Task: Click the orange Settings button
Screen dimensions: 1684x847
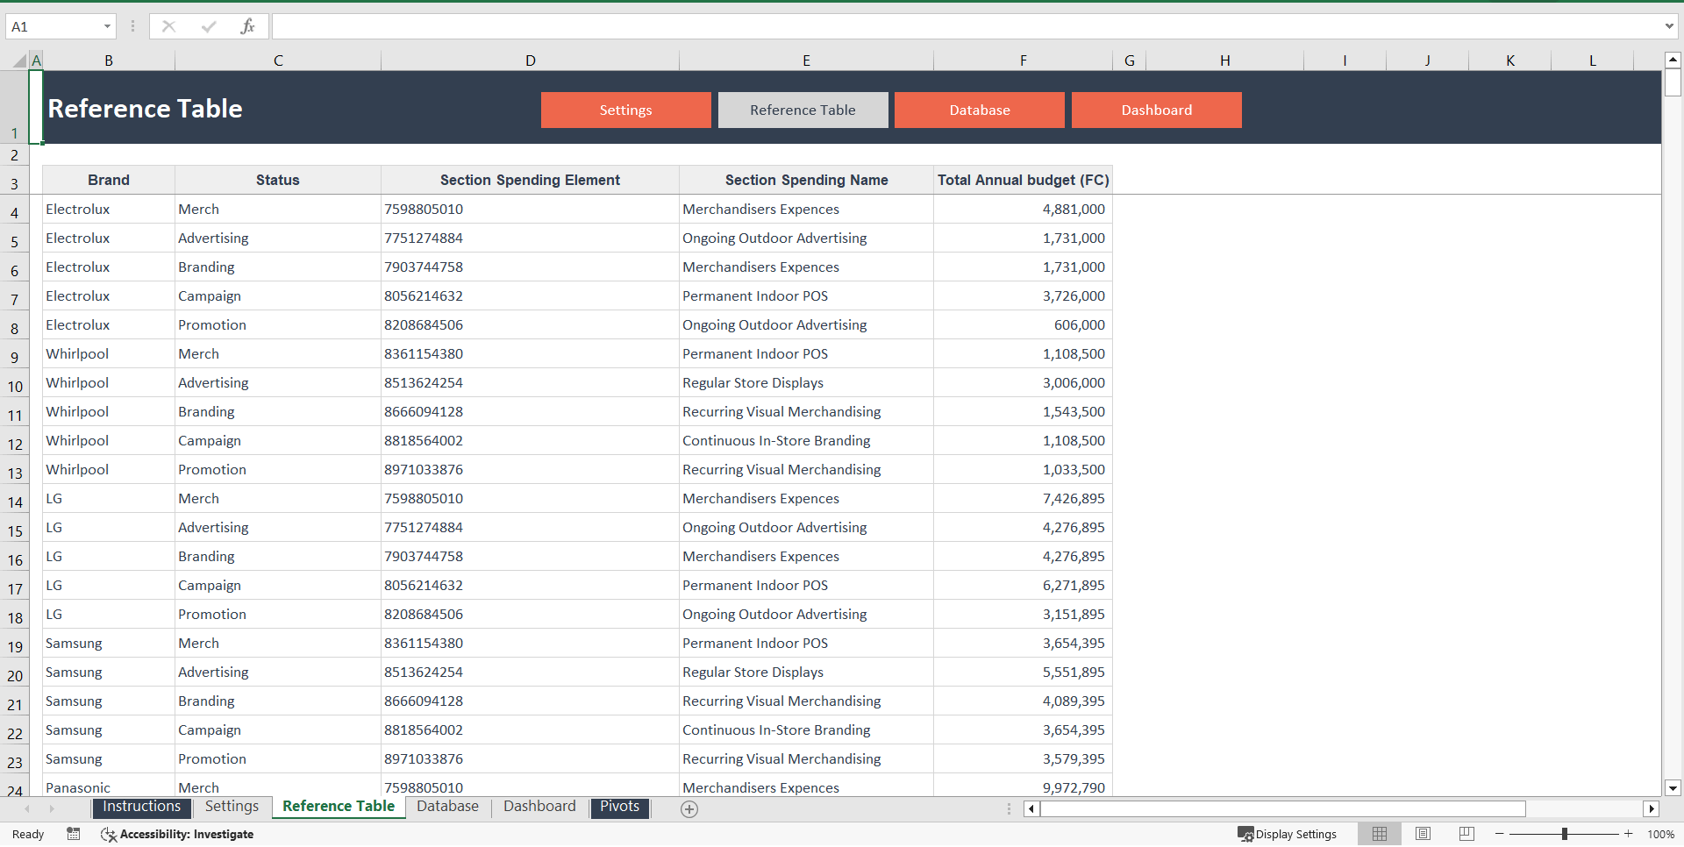Action: (625, 110)
